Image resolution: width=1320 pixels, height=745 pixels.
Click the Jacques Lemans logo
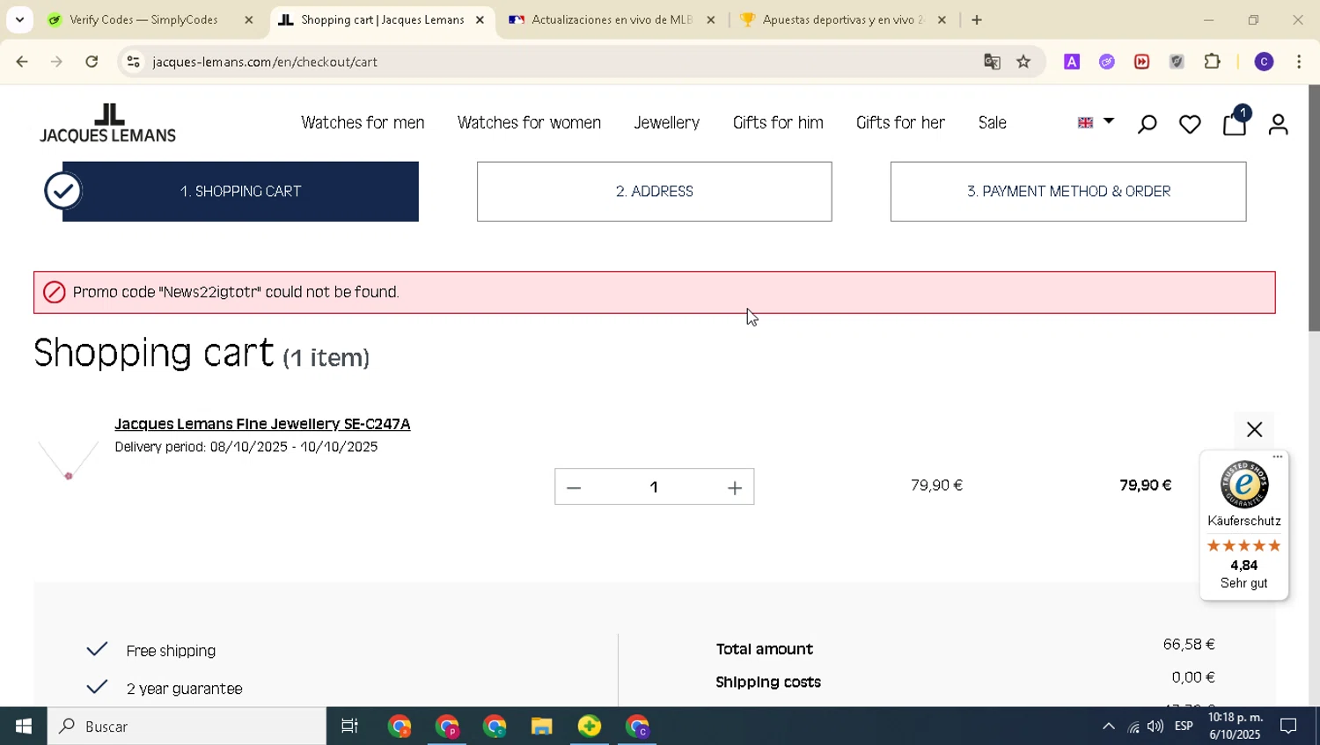pyautogui.click(x=107, y=123)
